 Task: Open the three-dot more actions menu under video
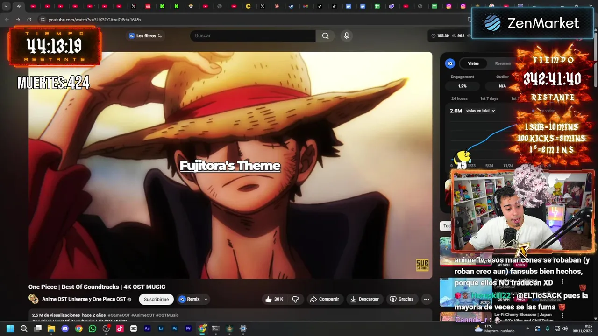(x=427, y=299)
